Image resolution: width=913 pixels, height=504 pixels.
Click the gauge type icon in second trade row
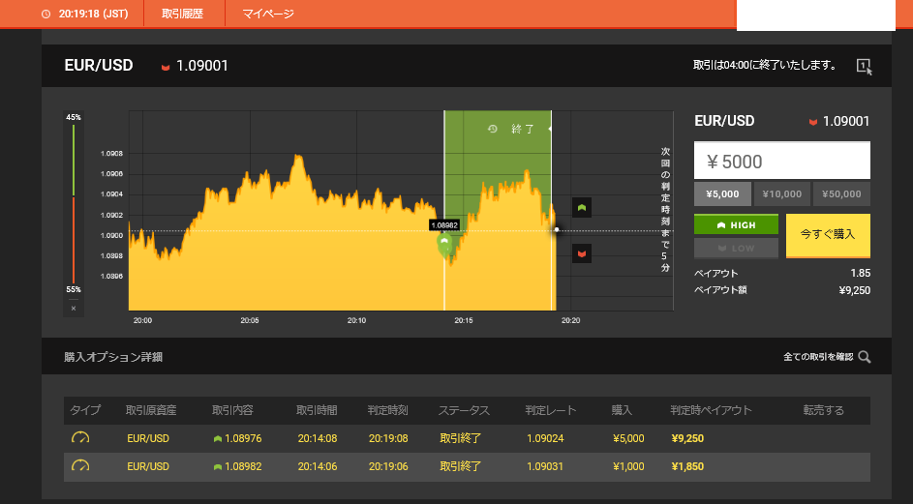pos(80,466)
